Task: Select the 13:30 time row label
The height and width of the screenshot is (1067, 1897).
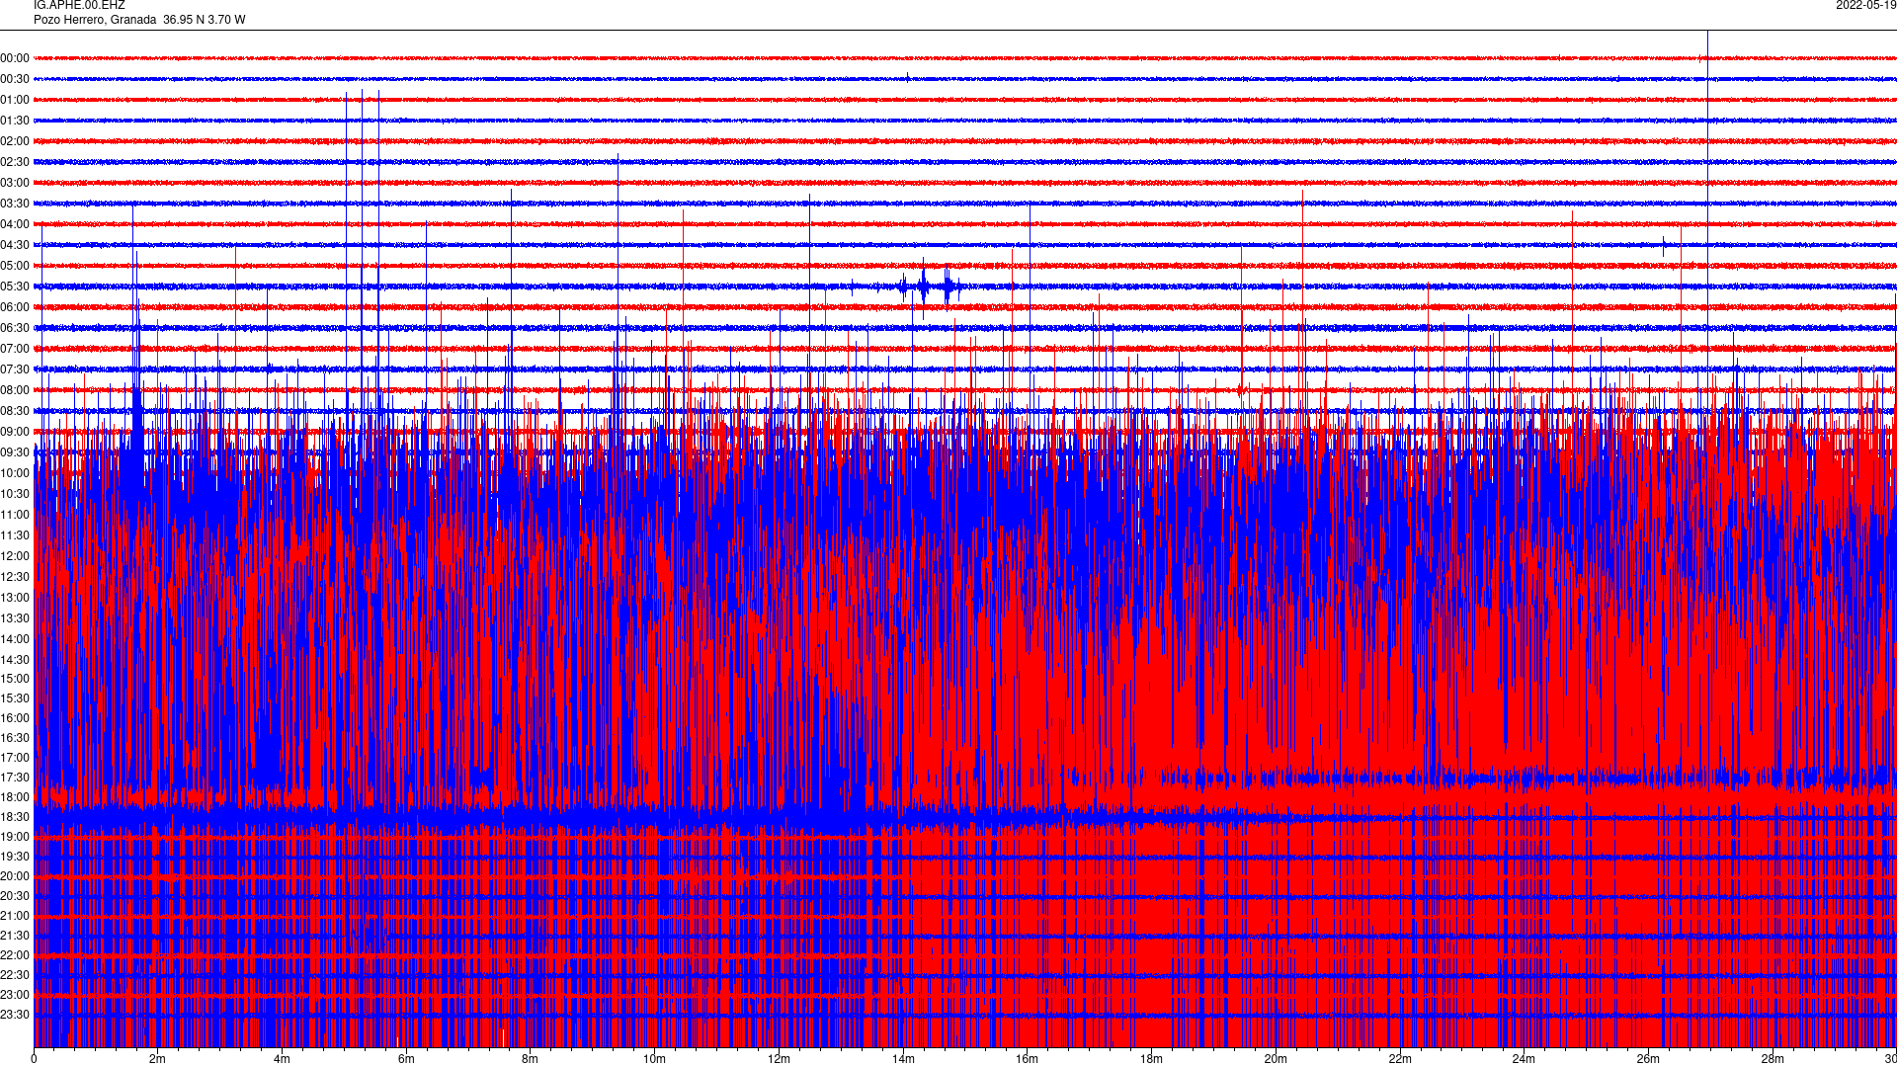Action: point(15,618)
